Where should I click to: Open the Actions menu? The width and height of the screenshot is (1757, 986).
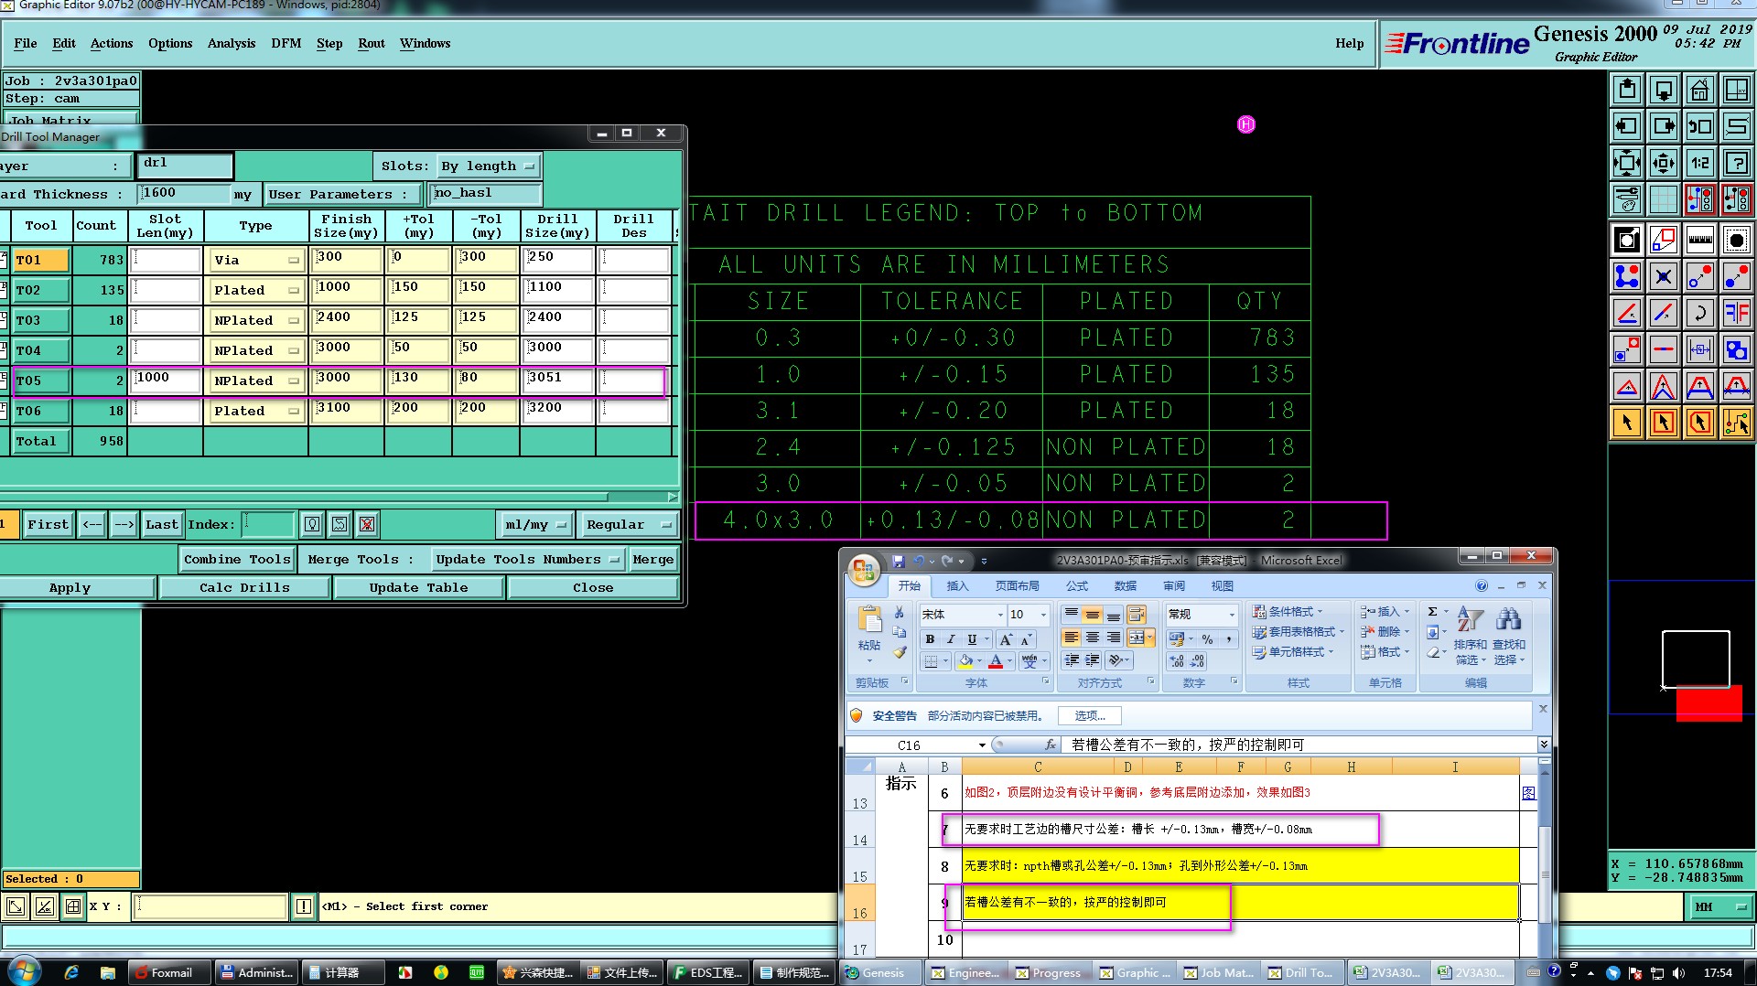pyautogui.click(x=112, y=43)
